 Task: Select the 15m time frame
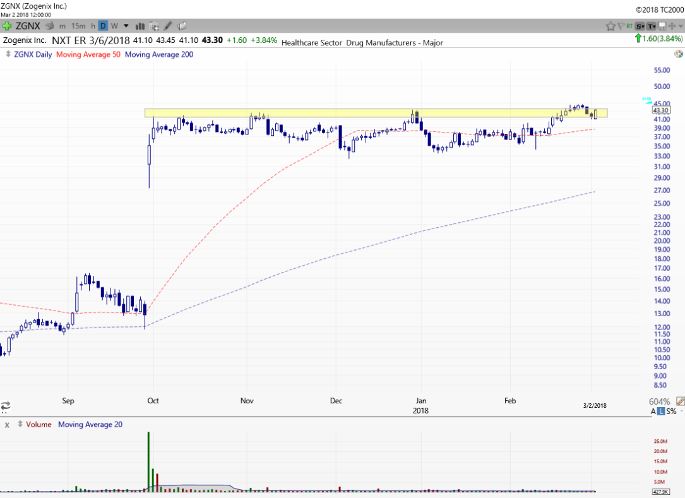78,26
